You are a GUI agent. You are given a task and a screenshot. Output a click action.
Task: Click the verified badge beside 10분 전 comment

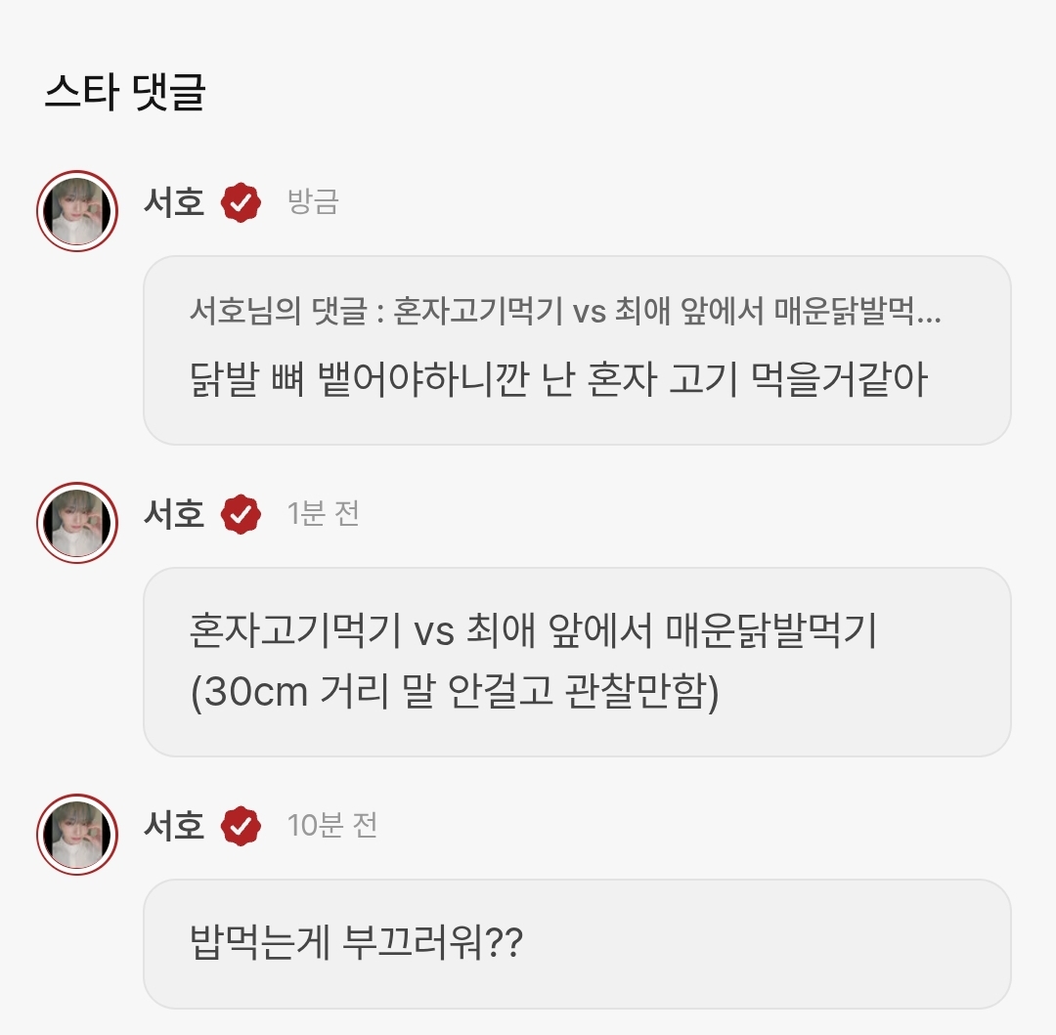coord(241,826)
